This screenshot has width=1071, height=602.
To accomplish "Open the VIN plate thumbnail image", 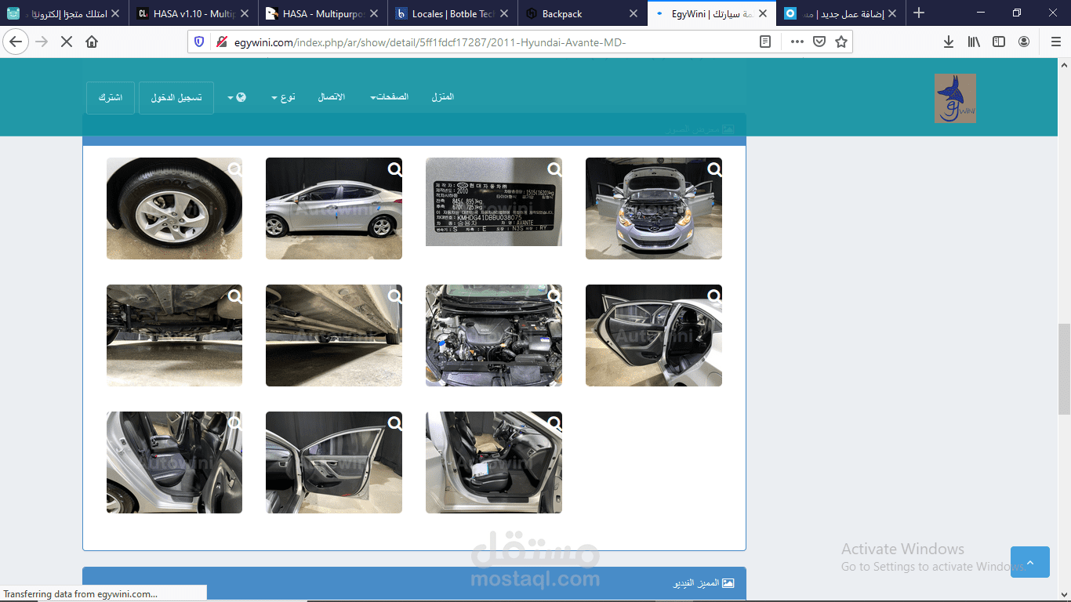I will [494, 202].
